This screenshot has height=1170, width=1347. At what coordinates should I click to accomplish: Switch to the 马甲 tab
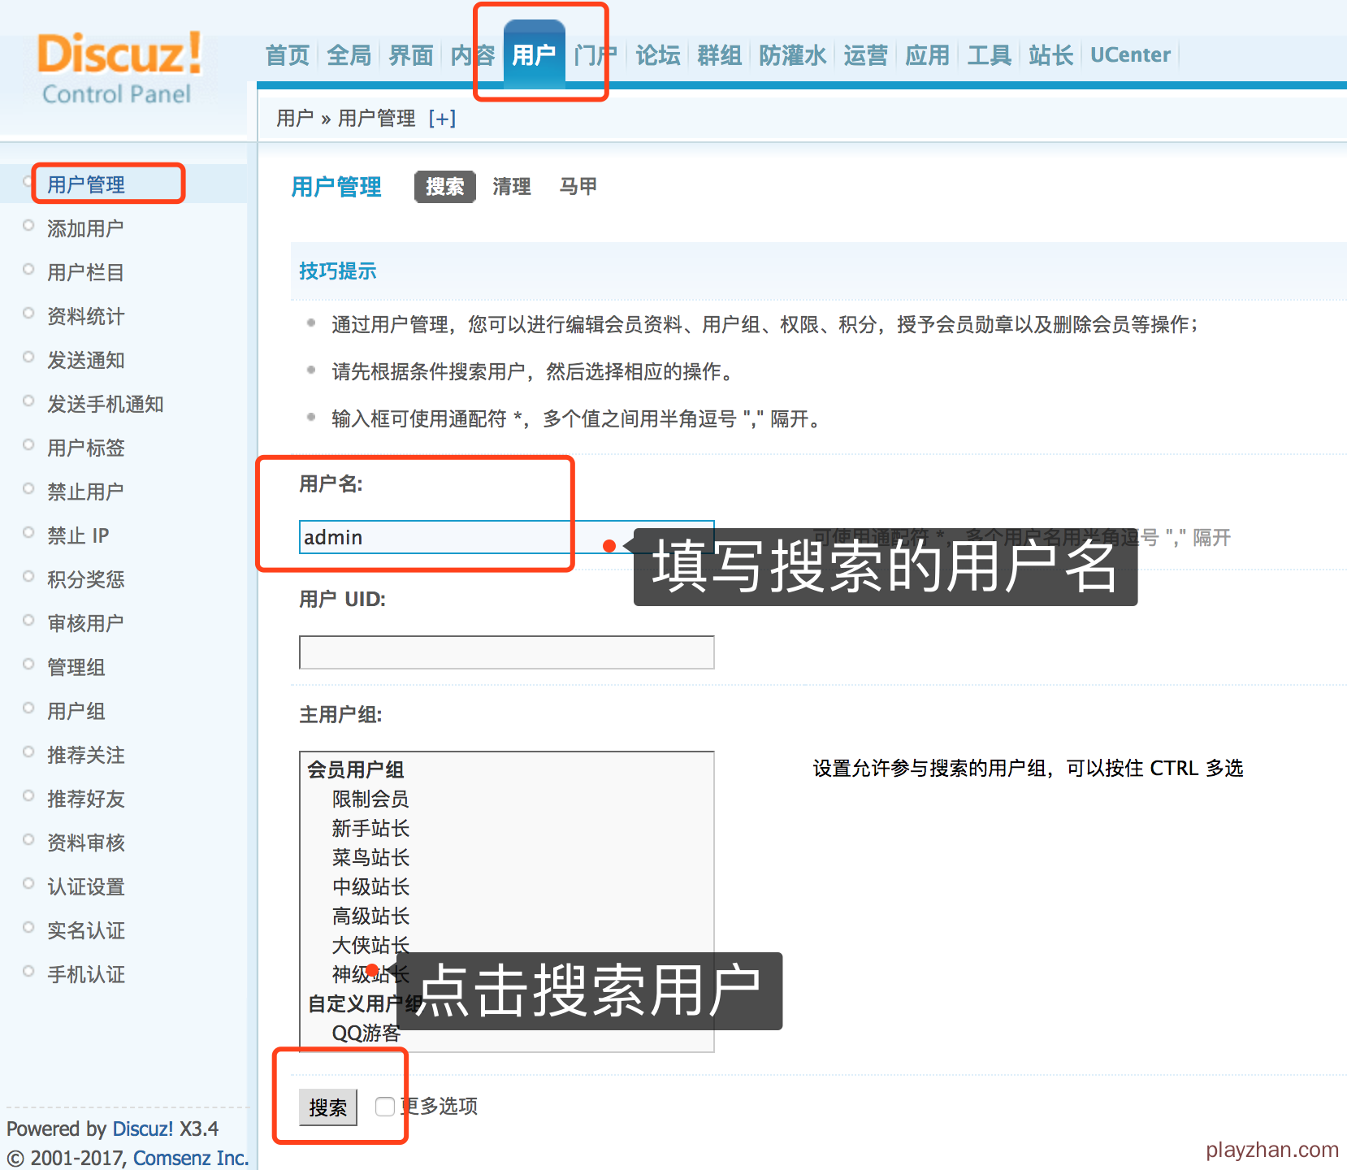578,187
